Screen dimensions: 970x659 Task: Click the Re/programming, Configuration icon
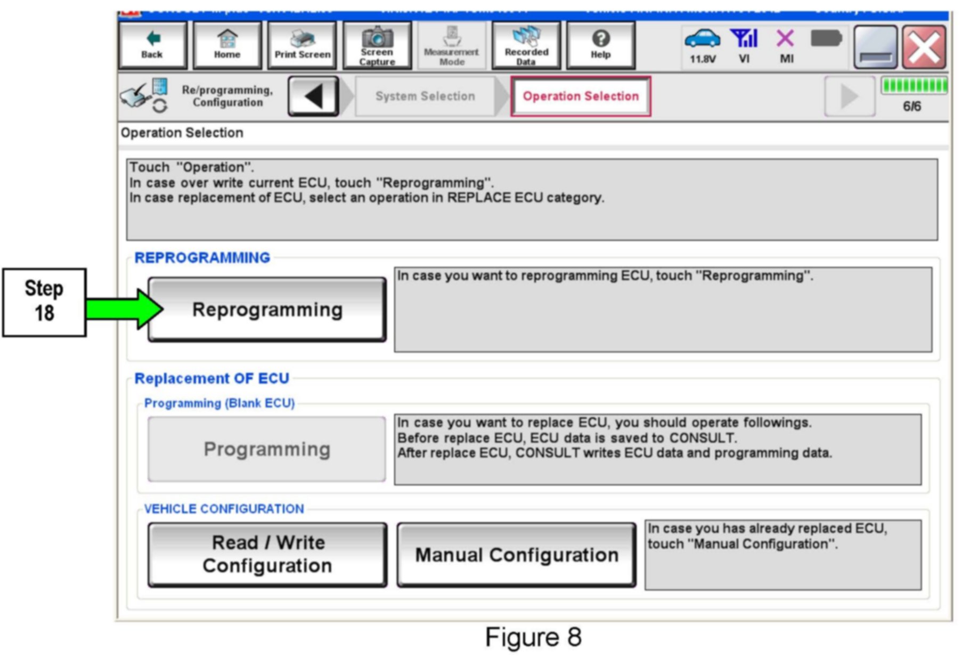click(x=145, y=96)
